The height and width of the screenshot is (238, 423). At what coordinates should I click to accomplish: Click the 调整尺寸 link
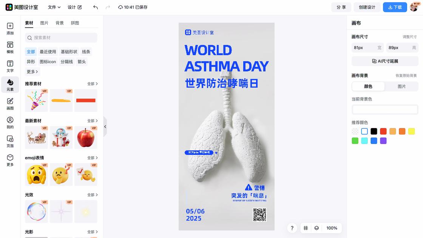pos(409,37)
